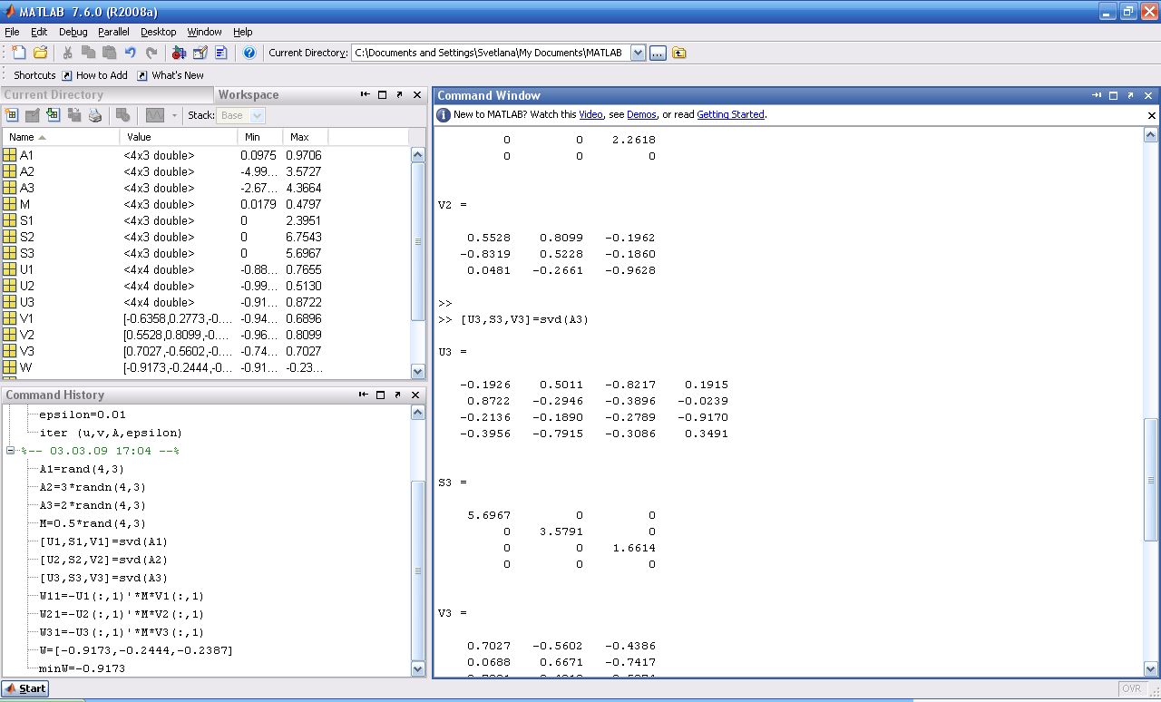Copy with the toolbar copy icon
Viewport: 1161px width, 702px height.
pyautogui.click(x=88, y=53)
